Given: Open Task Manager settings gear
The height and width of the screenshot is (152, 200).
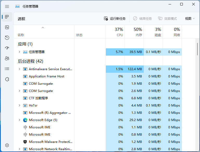Looking at the screenshot, I should click(x=7, y=145).
